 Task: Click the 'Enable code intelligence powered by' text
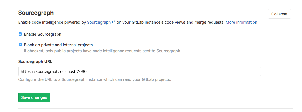point(52,22)
